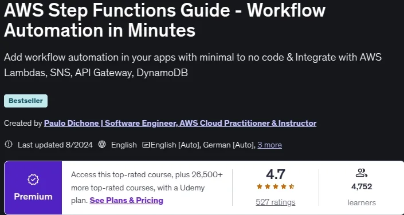
Task: Click the course subtitle description text
Action: click(x=193, y=65)
